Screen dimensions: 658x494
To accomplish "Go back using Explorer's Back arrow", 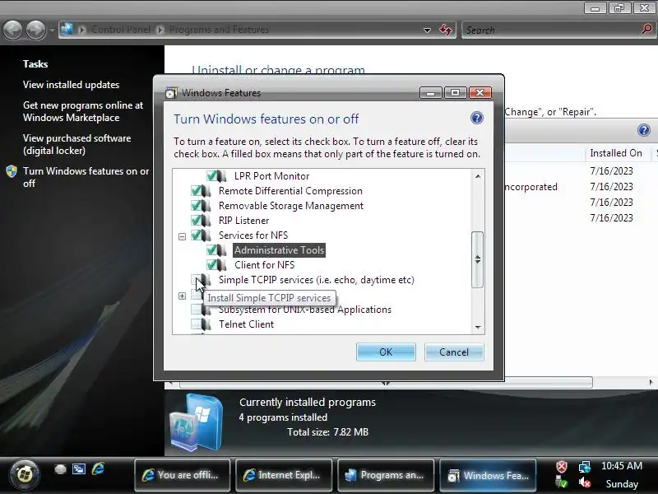I will click(12, 30).
